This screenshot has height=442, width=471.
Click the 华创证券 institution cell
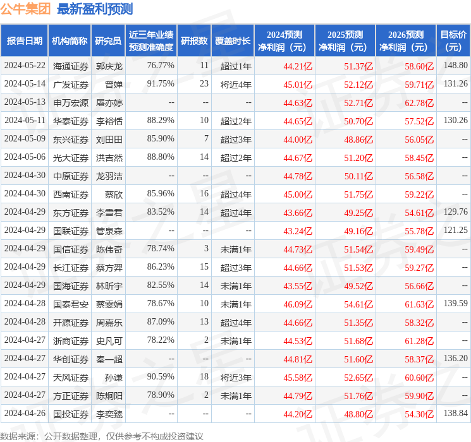pos(71,359)
